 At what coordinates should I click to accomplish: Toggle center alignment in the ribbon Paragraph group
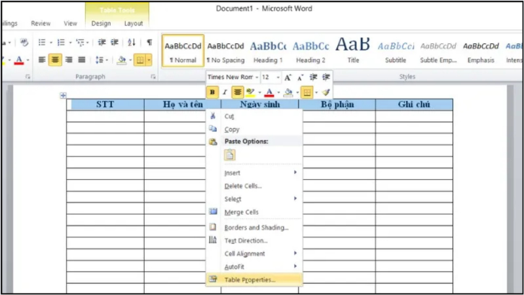pyautogui.click(x=56, y=60)
